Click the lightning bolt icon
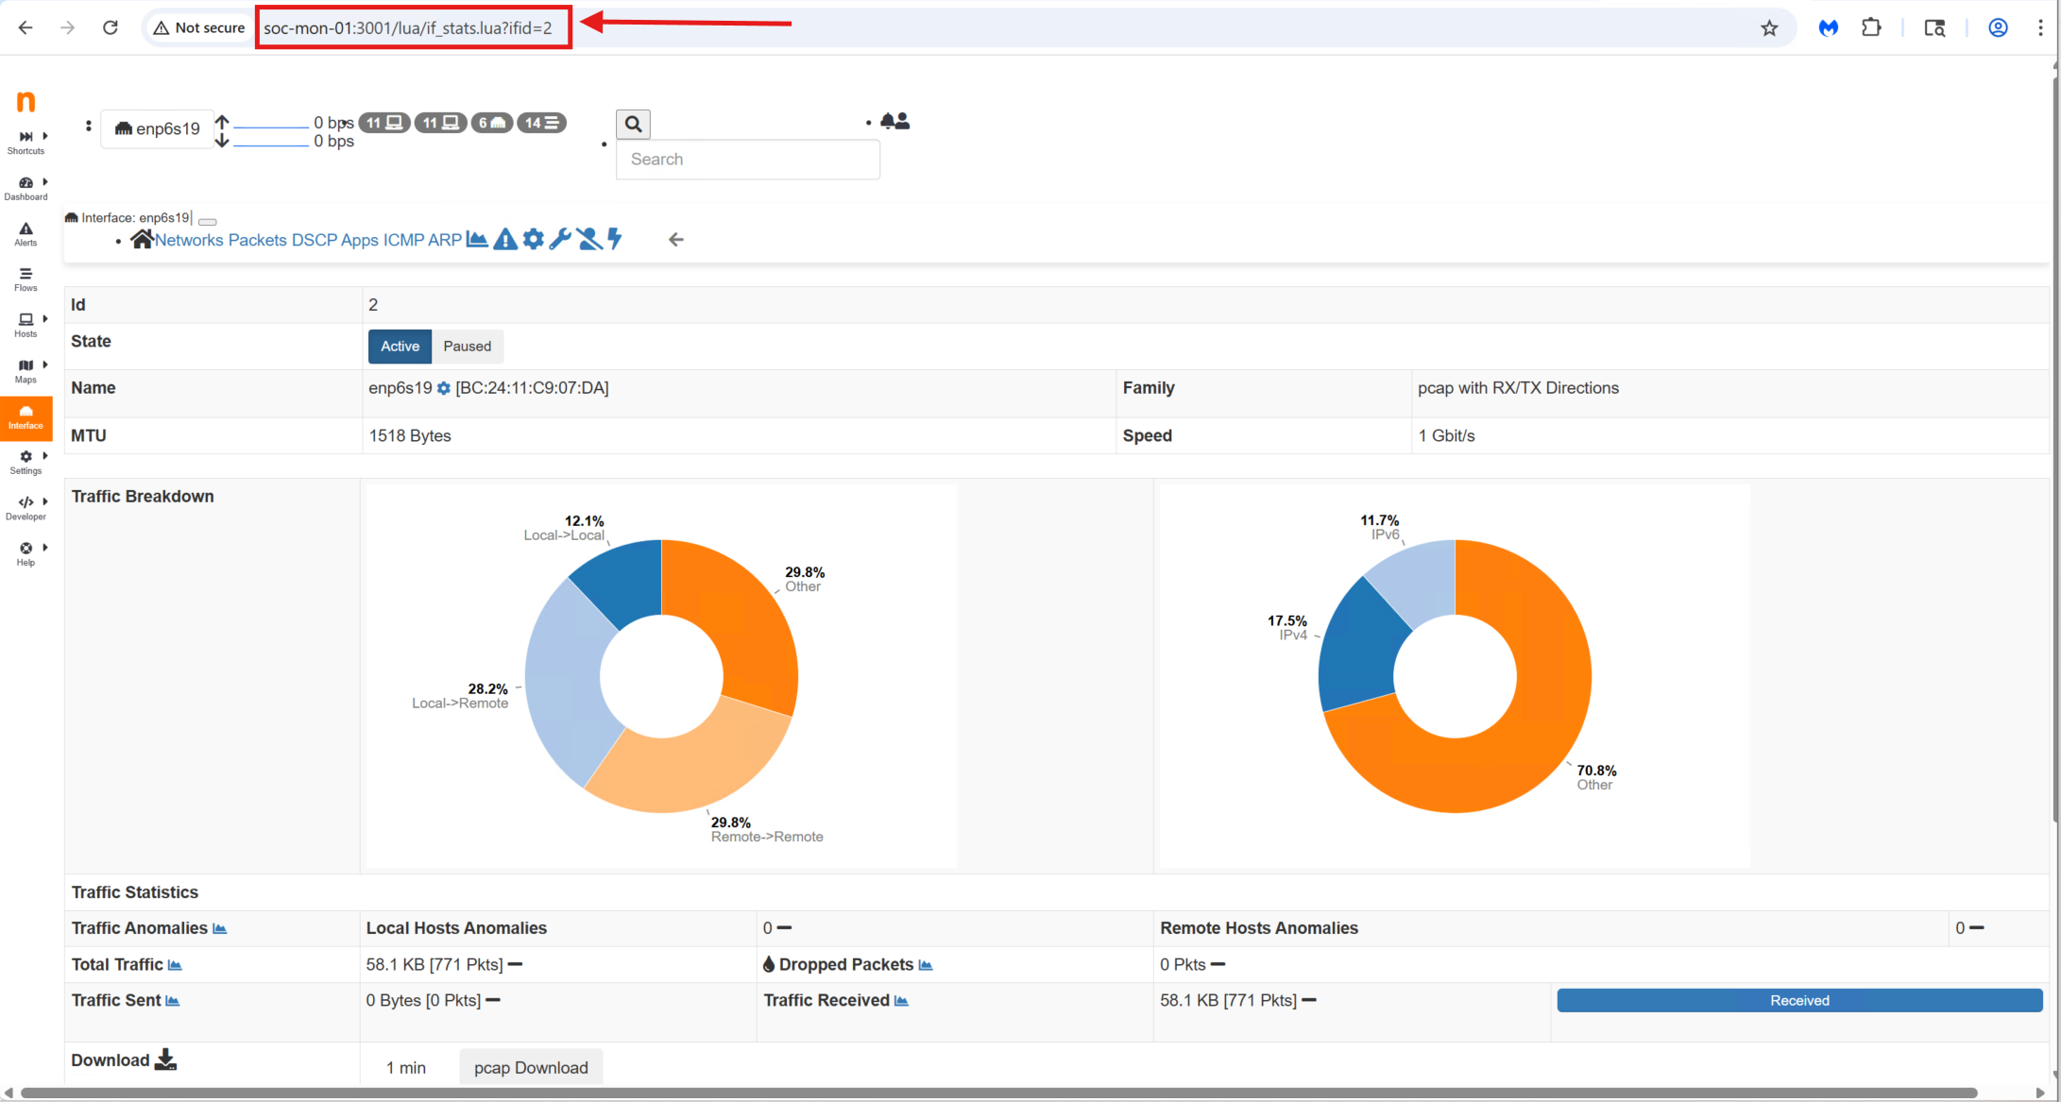 [x=615, y=239]
